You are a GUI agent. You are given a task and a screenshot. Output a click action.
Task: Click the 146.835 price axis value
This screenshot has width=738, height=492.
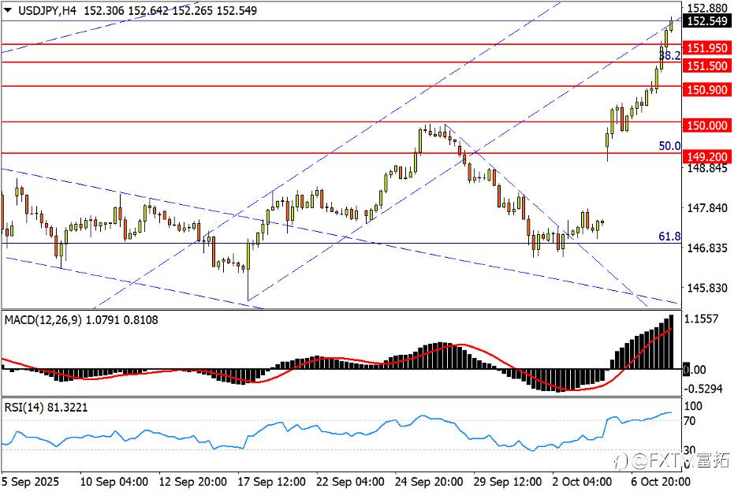(x=707, y=248)
